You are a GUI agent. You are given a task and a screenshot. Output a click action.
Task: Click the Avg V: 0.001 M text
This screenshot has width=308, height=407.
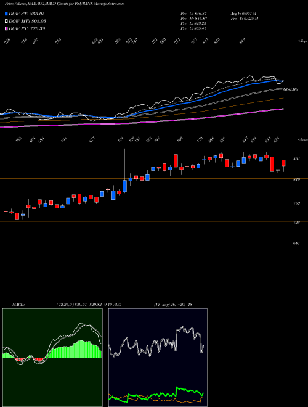243,13
